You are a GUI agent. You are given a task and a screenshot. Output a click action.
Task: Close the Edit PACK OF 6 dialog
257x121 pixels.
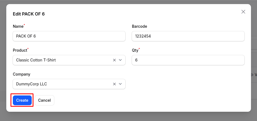(243, 12)
